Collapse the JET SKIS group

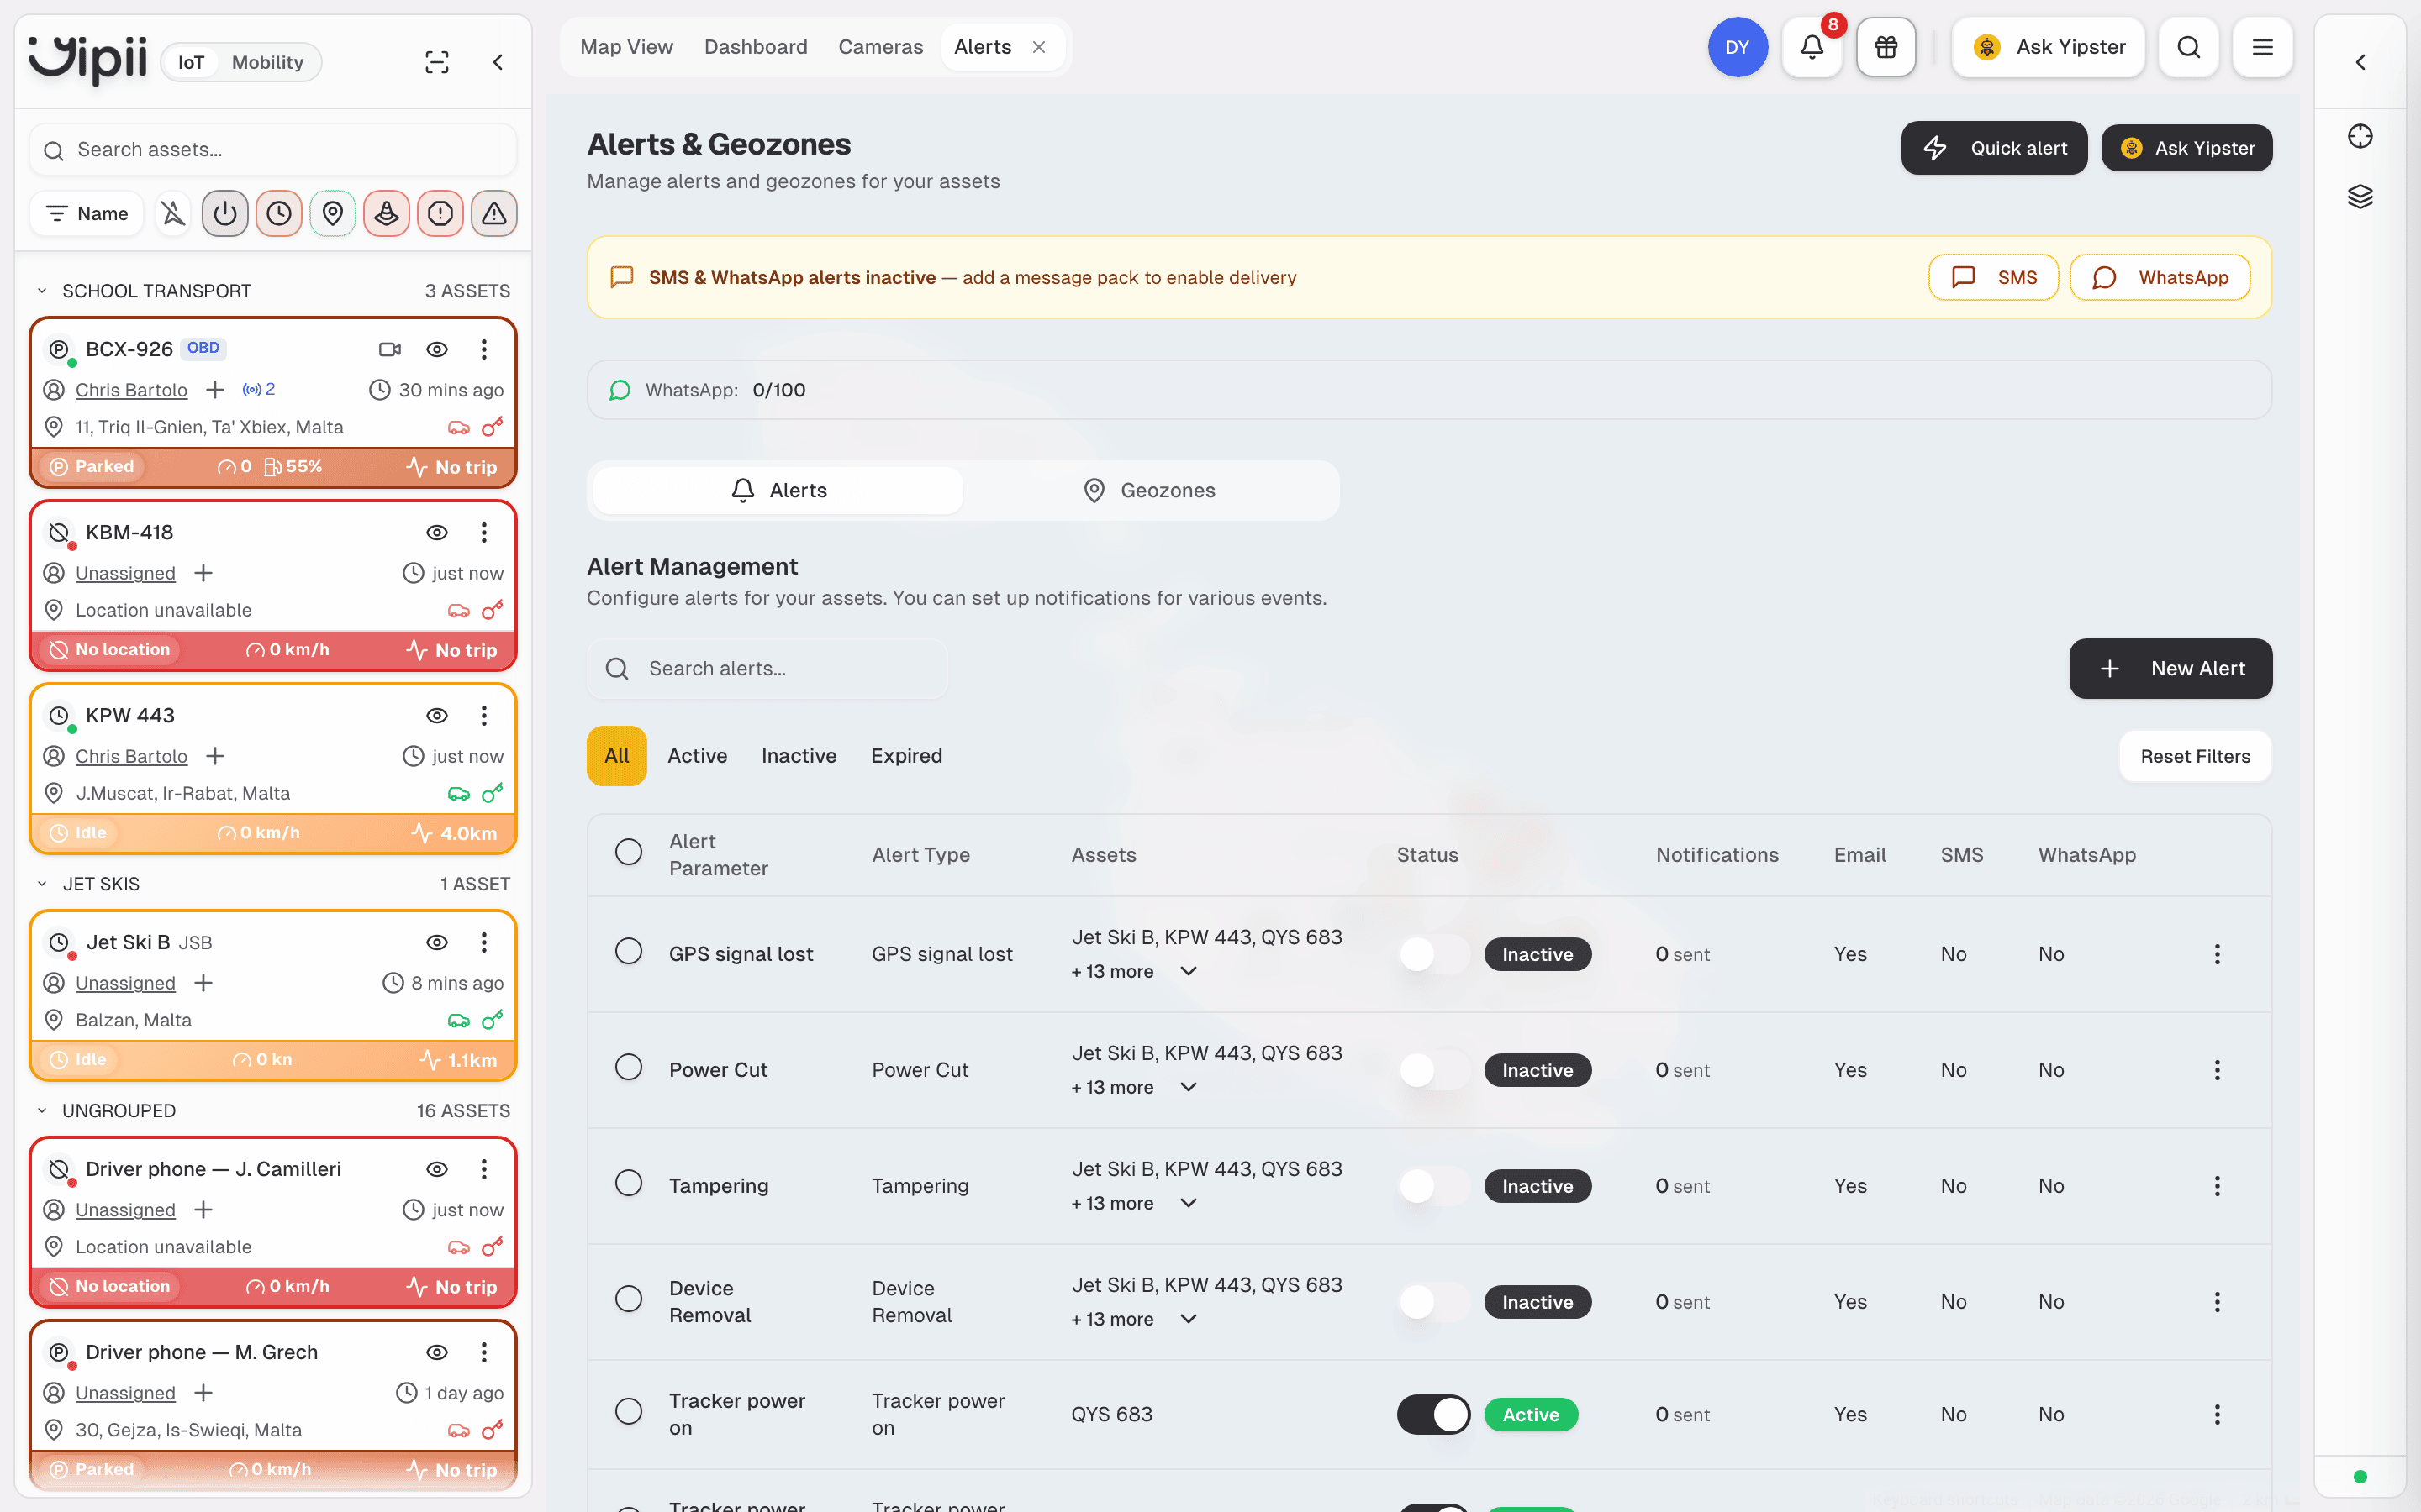(x=42, y=884)
